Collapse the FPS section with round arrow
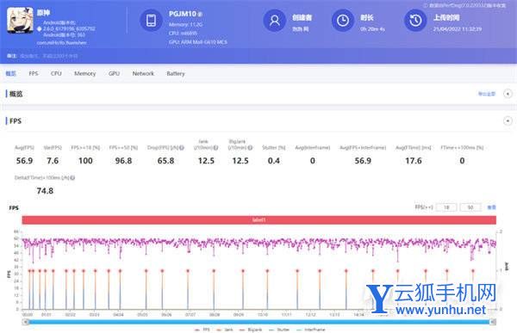This screenshot has height=333, width=517. click(x=508, y=120)
